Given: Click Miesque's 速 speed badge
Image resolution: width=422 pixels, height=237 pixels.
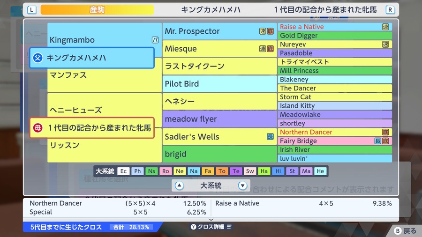Looking at the screenshot, I should [263, 49].
